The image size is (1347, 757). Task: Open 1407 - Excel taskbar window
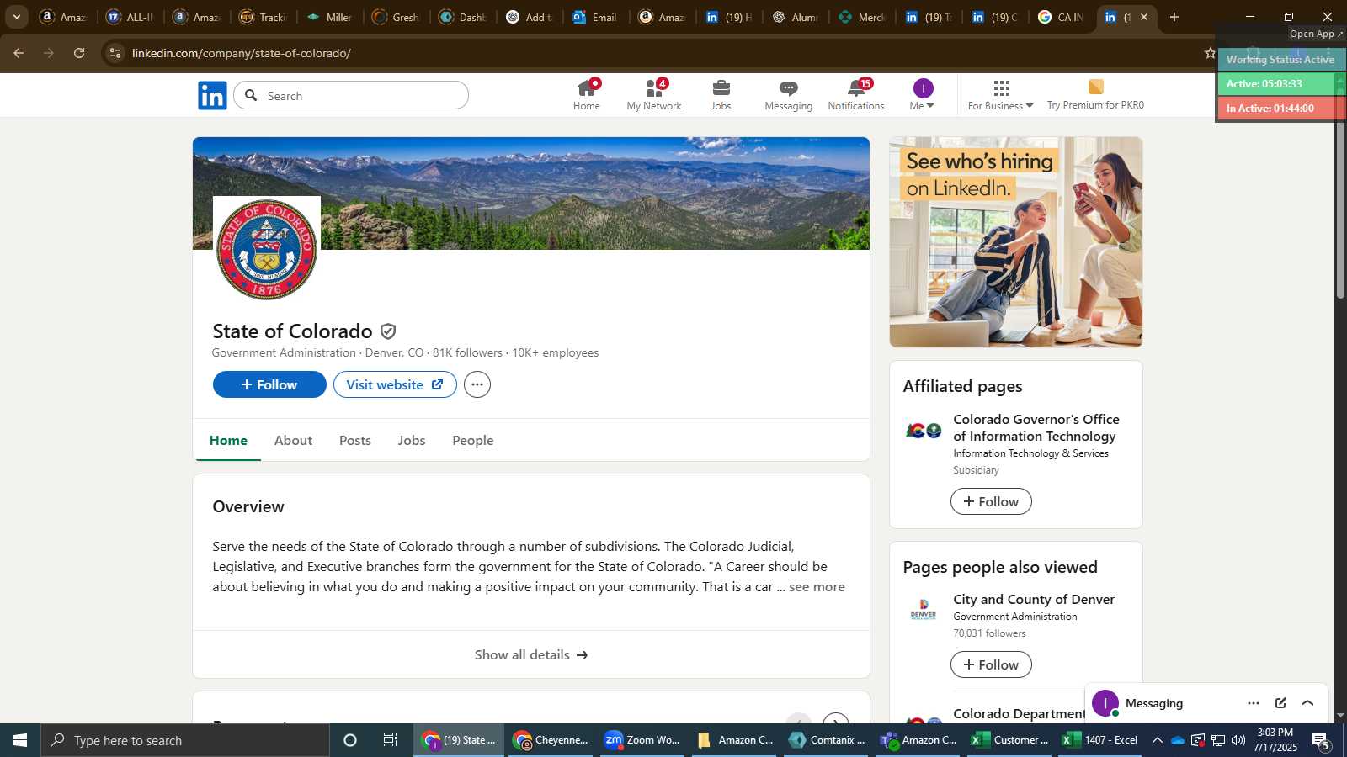pos(1100,740)
